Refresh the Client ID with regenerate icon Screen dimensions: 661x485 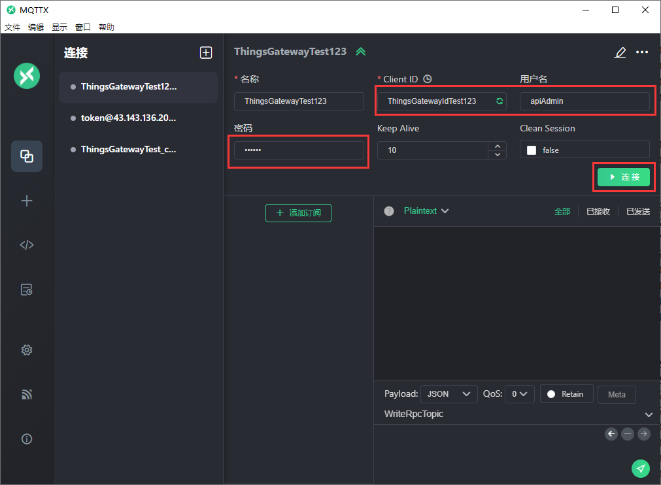[500, 101]
